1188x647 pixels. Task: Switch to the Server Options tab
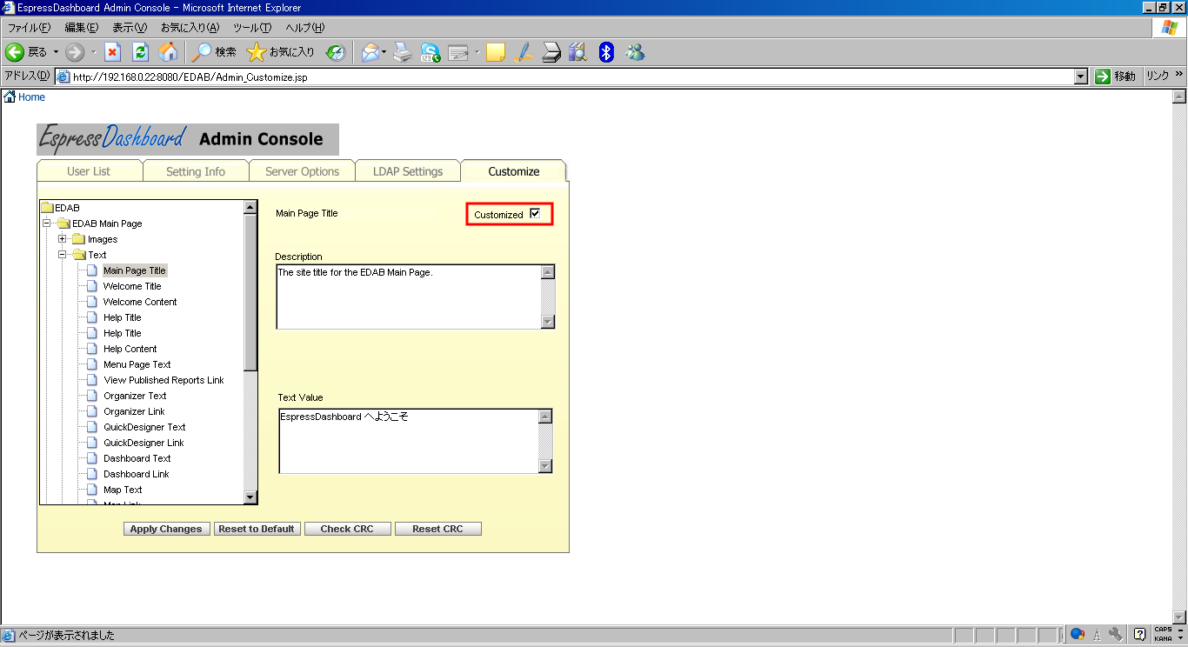(x=302, y=171)
